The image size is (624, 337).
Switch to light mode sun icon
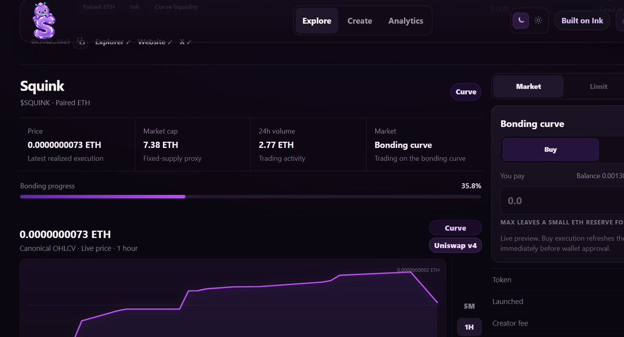538,21
